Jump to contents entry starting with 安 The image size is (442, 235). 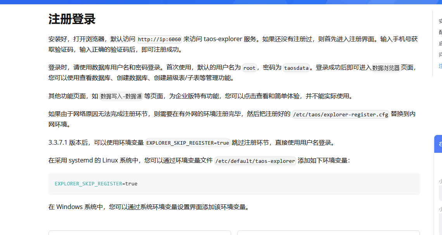pyautogui.click(x=440, y=21)
